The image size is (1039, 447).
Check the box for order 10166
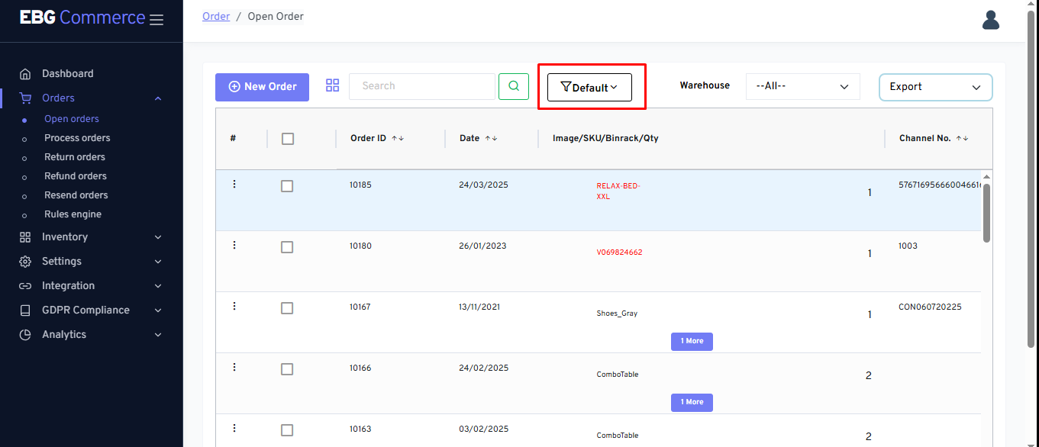(x=287, y=369)
